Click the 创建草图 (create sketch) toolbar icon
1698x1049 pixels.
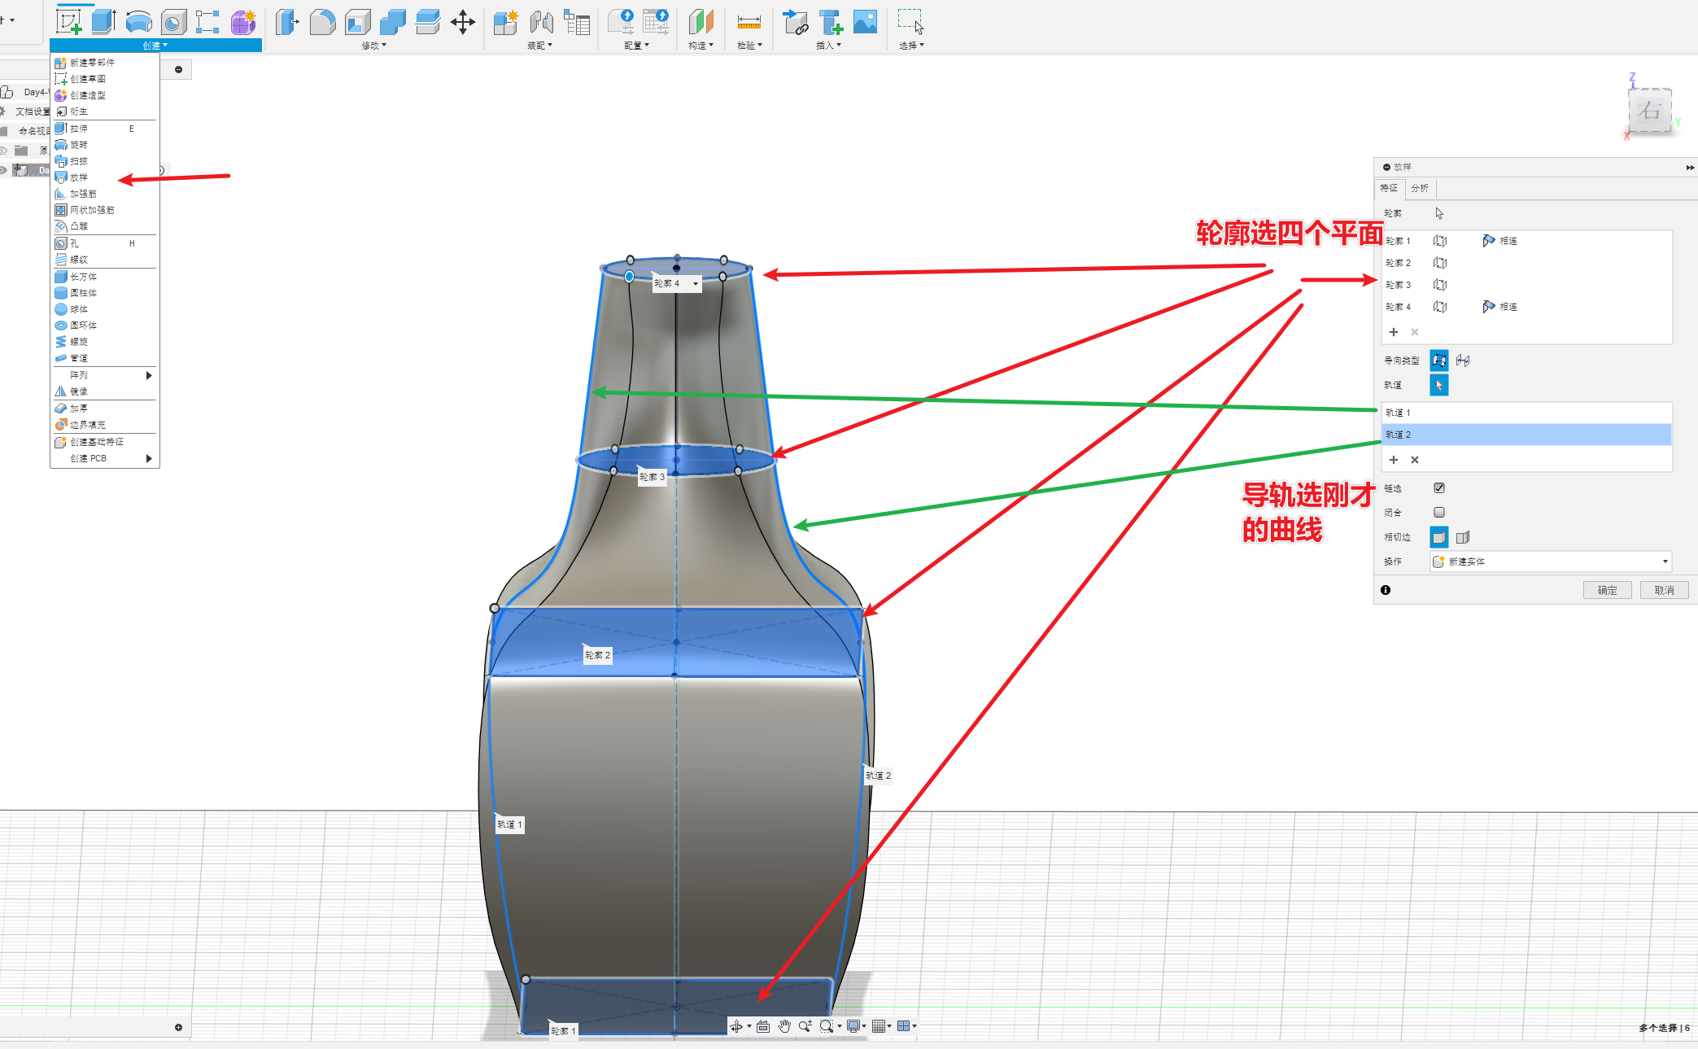click(x=68, y=22)
